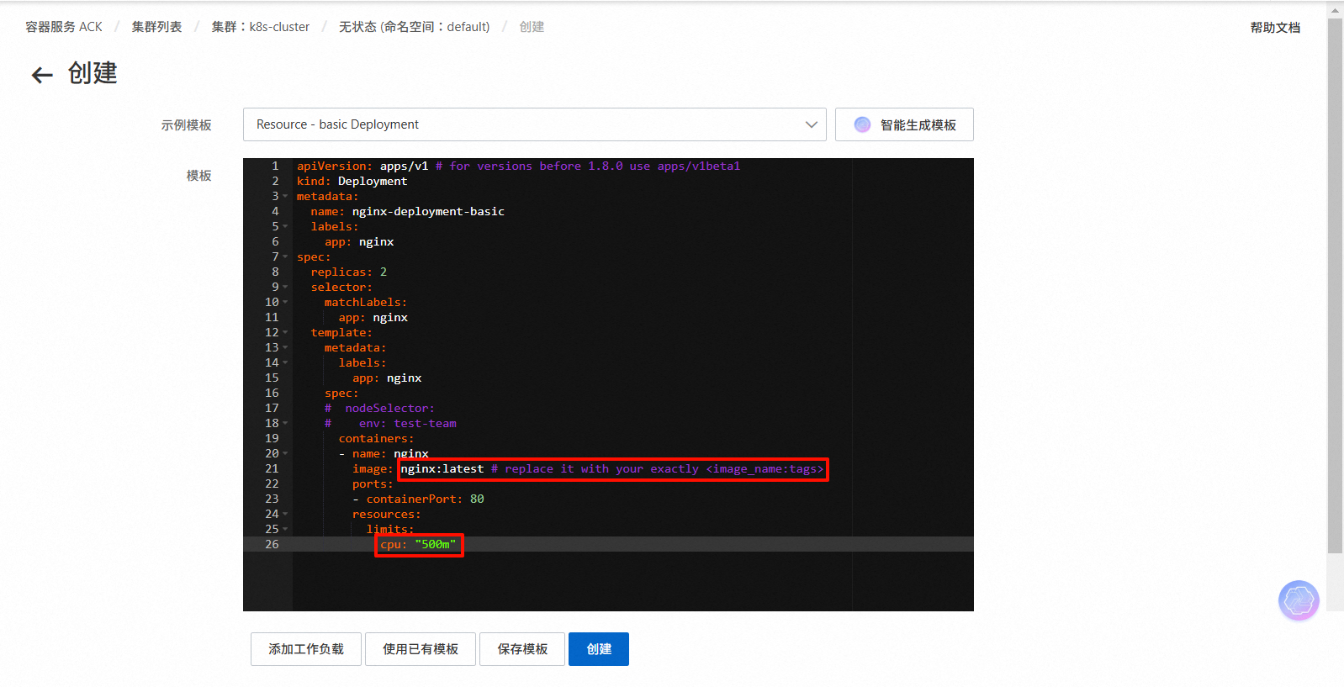Click line number 1 in the gutter
Screen dimensions: 1344x687
(x=275, y=166)
